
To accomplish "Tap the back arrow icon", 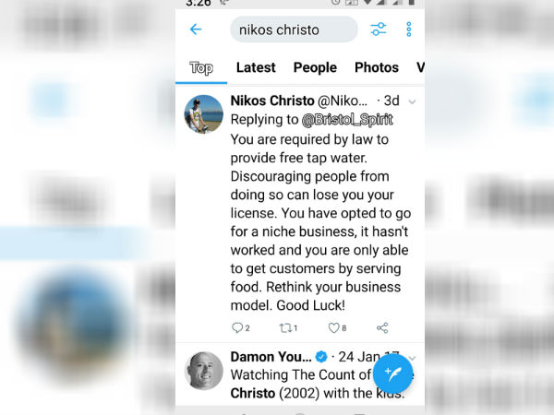I will point(196,30).
